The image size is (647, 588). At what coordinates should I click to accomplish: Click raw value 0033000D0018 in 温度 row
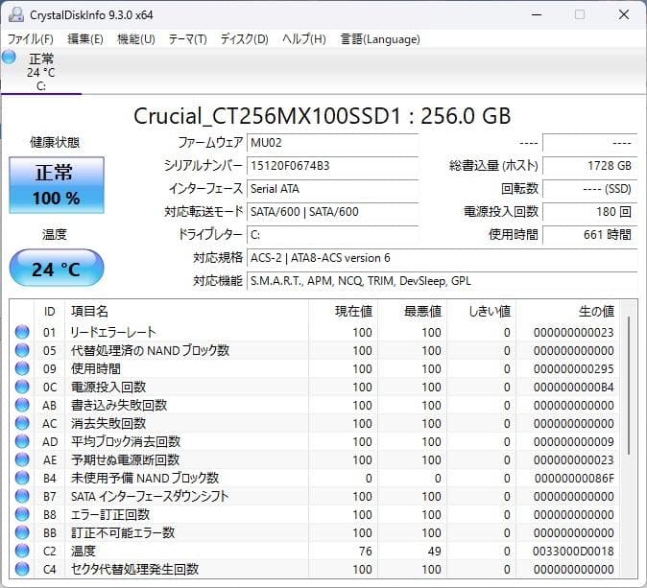(573, 551)
